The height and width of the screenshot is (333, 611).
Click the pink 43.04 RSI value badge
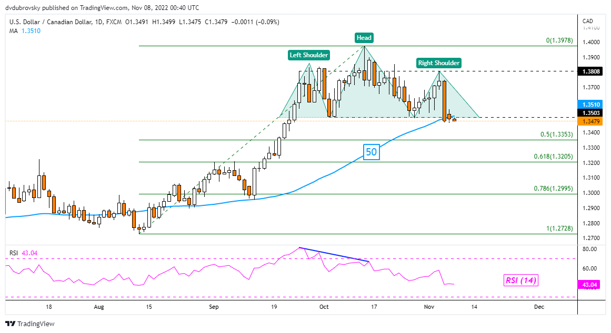pos(590,284)
